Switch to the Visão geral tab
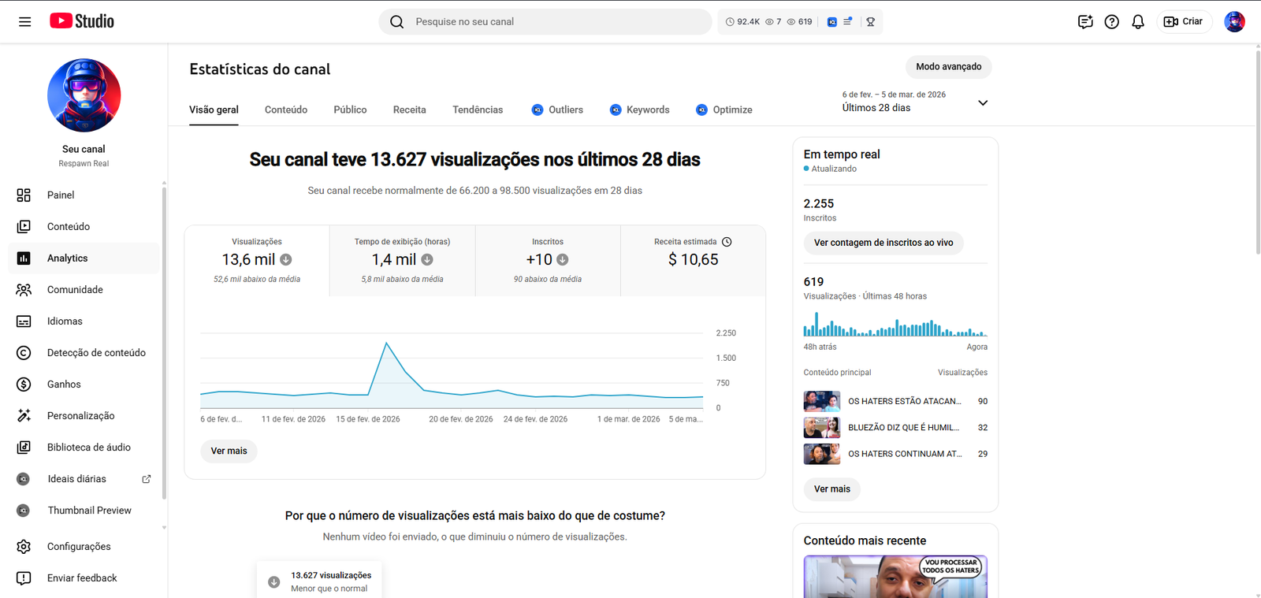This screenshot has height=598, width=1261. pos(214,110)
